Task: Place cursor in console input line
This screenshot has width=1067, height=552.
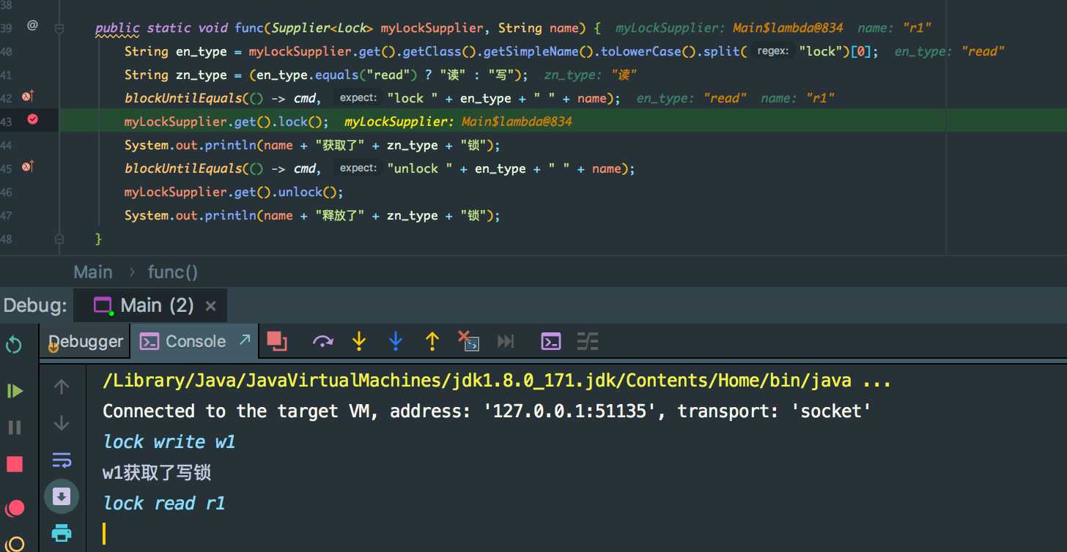Action: click(x=105, y=533)
